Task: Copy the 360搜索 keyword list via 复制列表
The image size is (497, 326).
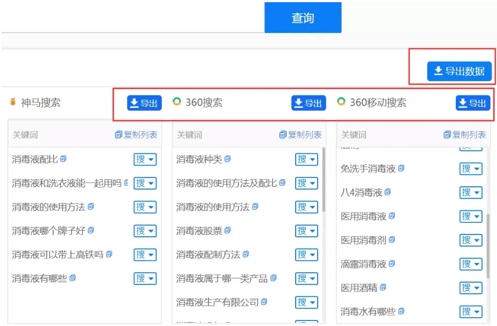Action: tap(301, 135)
